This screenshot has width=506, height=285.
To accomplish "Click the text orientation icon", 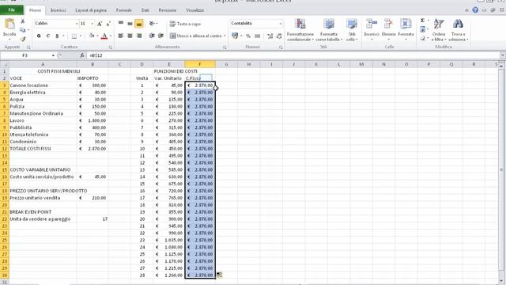I will point(151,23).
